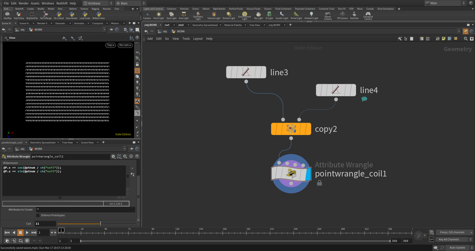Create an Area Light from shelf

[x=184, y=15]
